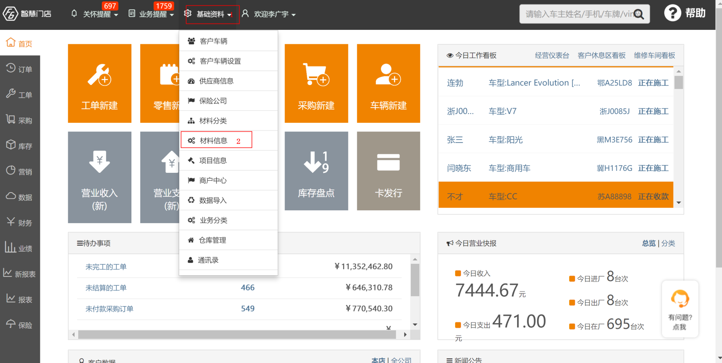This screenshot has height=363, width=722.
Task: Open 项目信息 menu entry
Action: (x=228, y=160)
